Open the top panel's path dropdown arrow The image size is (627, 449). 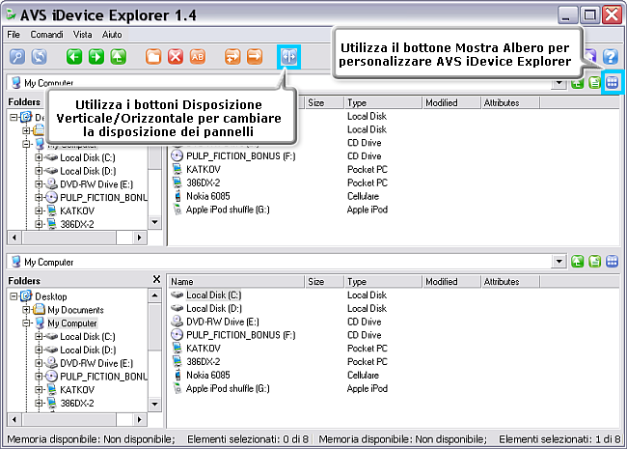pos(559,84)
